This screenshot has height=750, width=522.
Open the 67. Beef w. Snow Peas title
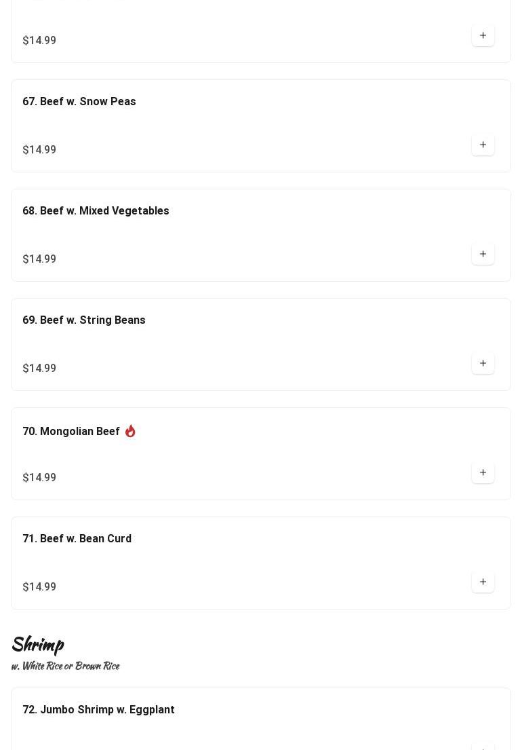click(79, 101)
